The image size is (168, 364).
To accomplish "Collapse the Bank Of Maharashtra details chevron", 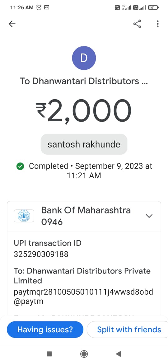I will pyautogui.click(x=149, y=216).
